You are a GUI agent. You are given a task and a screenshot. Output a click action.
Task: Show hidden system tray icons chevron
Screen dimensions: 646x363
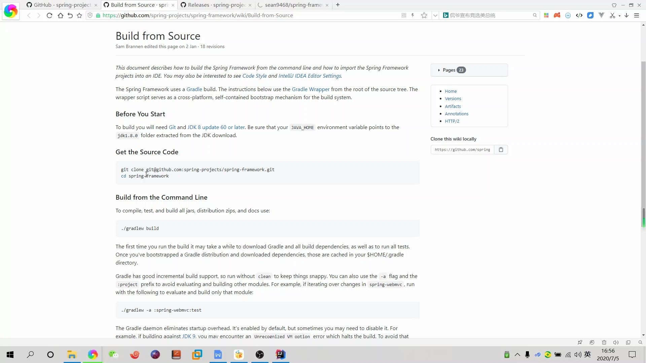[x=517, y=355]
